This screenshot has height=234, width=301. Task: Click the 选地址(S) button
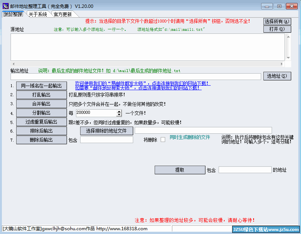click(277, 76)
